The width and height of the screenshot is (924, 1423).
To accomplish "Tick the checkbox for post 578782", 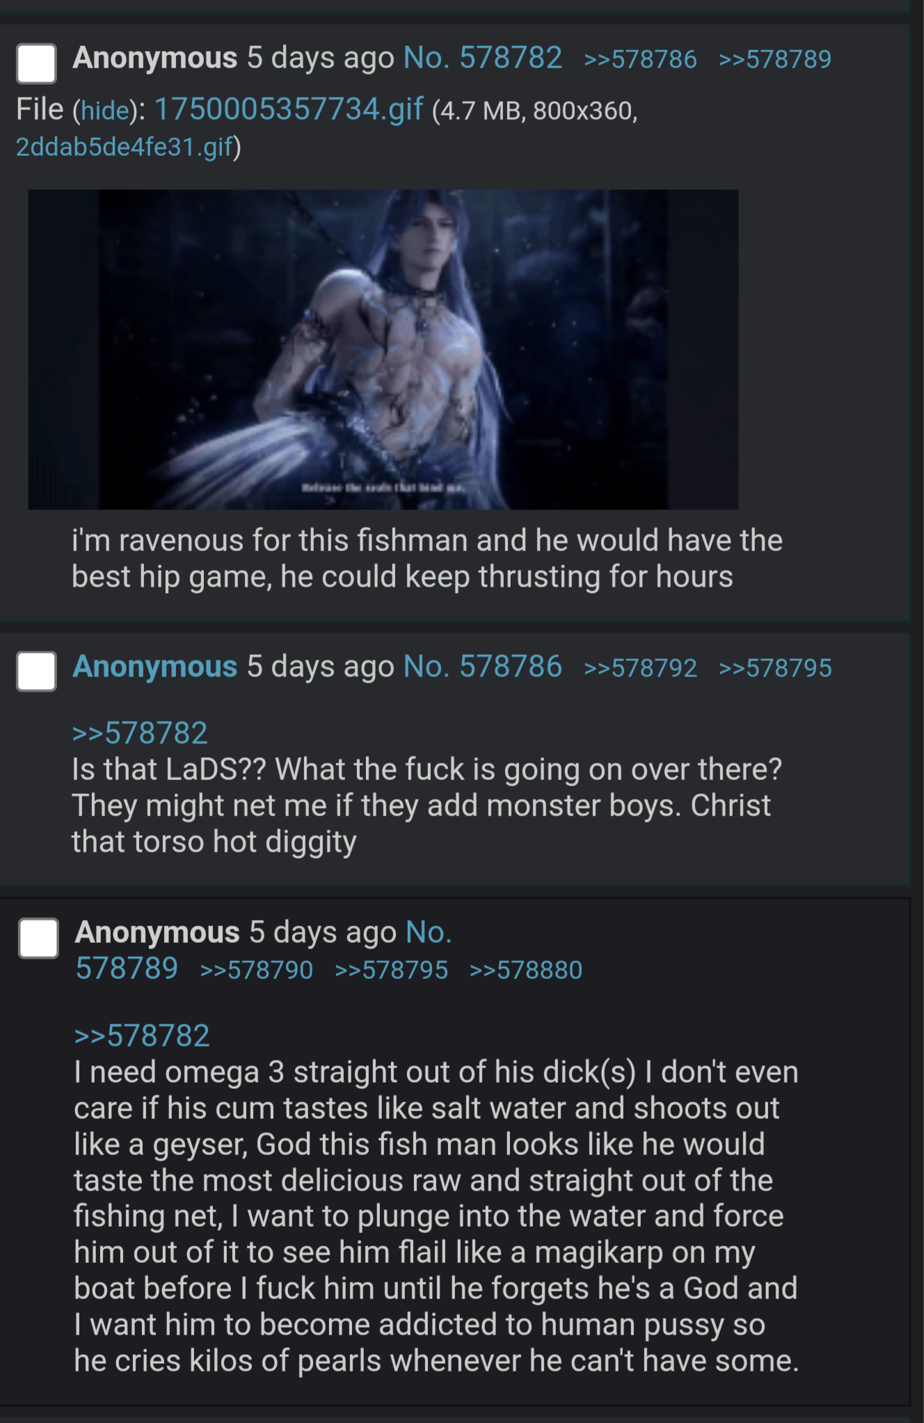I will click(x=36, y=63).
